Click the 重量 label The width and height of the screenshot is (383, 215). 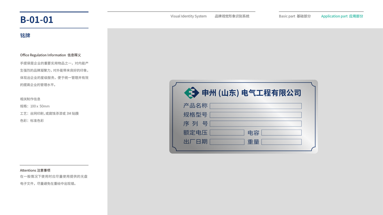[x=253, y=142]
